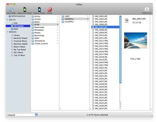Image resolution: width=157 pixels, height=122 pixels.
Task: Expand the .MISC folder arrow
Action: coord(88,16)
